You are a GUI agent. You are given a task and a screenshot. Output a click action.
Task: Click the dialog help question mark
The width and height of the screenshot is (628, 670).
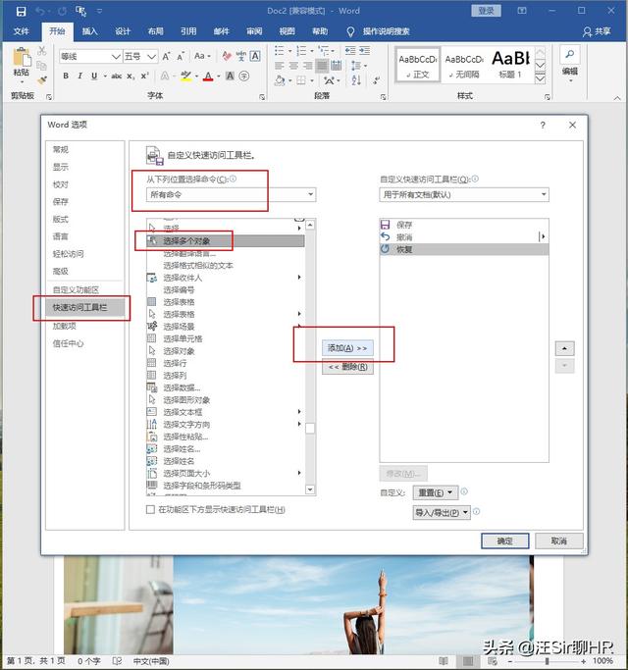coord(543,125)
